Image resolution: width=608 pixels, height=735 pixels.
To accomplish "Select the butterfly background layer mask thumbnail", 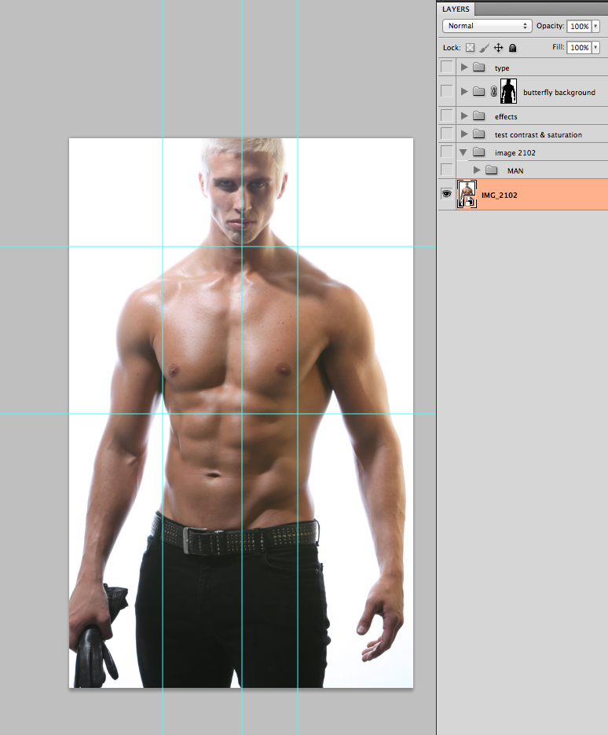I will tap(508, 91).
